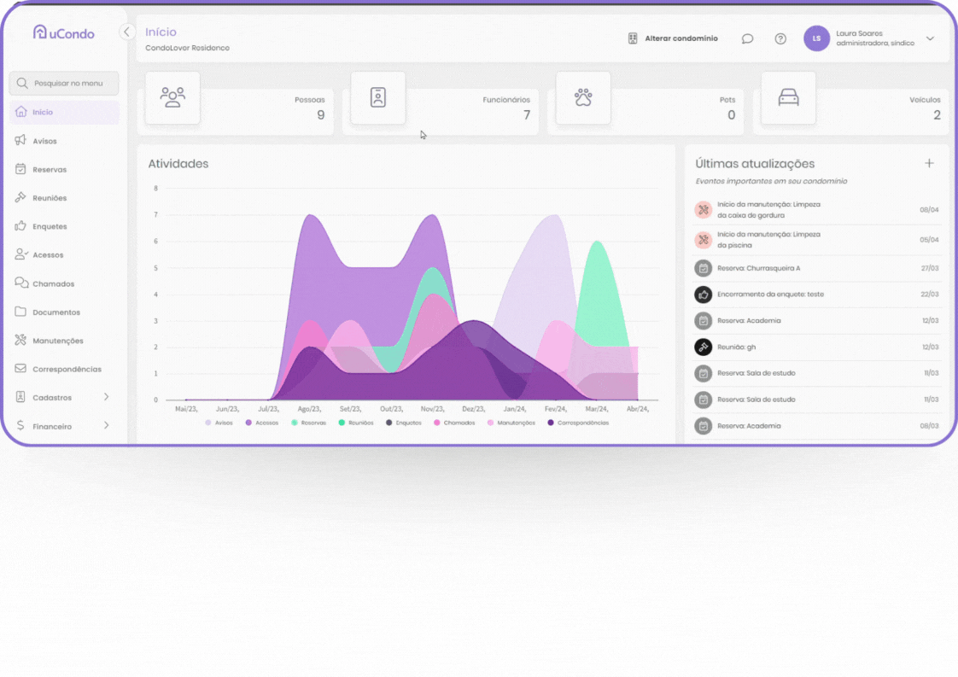Click the thumbs-up icon beside enquete update
Image resolution: width=958 pixels, height=677 pixels.
tap(704, 295)
